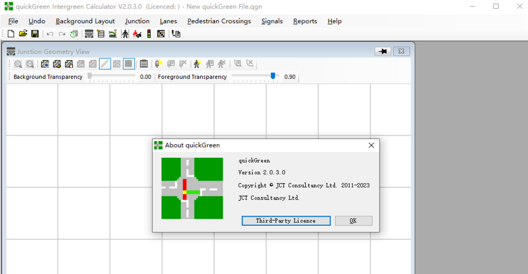Open the list-with-pencil data editor icon
The height and width of the screenshot is (274, 528).
tap(101, 34)
